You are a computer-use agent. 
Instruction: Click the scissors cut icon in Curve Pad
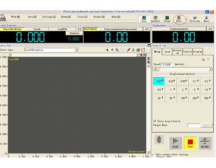pyautogui.click(x=133, y=50)
